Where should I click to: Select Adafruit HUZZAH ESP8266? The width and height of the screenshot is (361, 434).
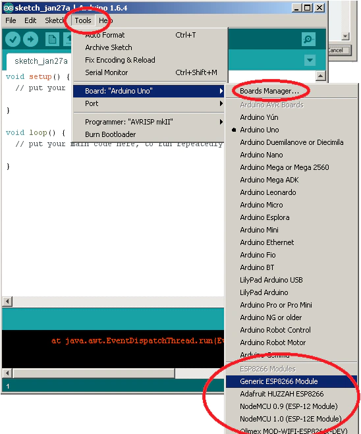click(x=292, y=394)
